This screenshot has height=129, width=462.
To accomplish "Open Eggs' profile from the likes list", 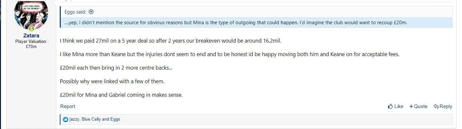I will pyautogui.click(x=115, y=119).
